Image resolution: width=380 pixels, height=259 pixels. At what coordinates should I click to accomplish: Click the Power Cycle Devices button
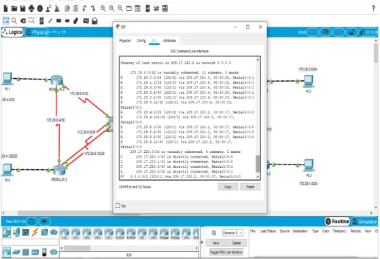[32, 221]
